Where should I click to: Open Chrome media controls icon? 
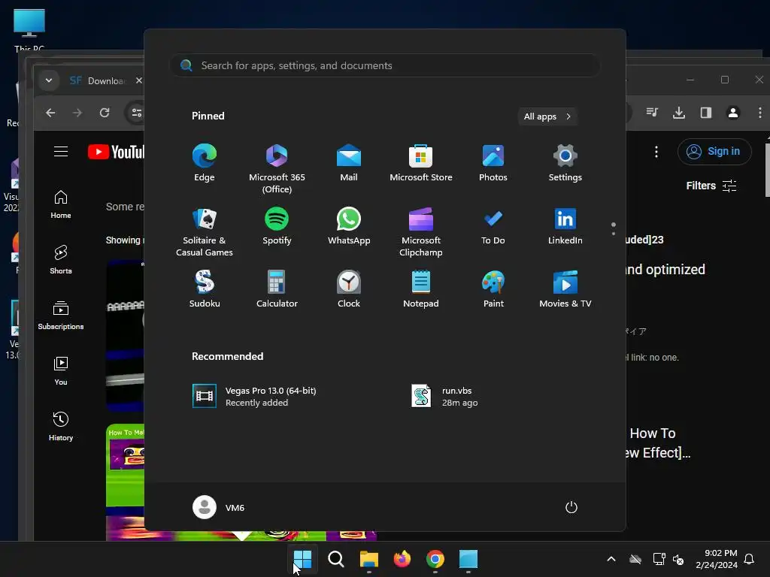point(652,113)
